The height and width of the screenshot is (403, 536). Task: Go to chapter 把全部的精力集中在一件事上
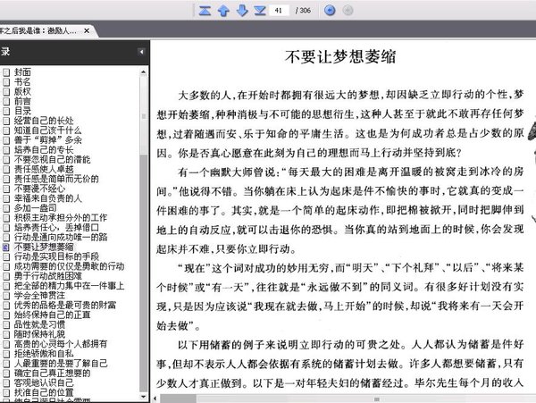click(69, 285)
